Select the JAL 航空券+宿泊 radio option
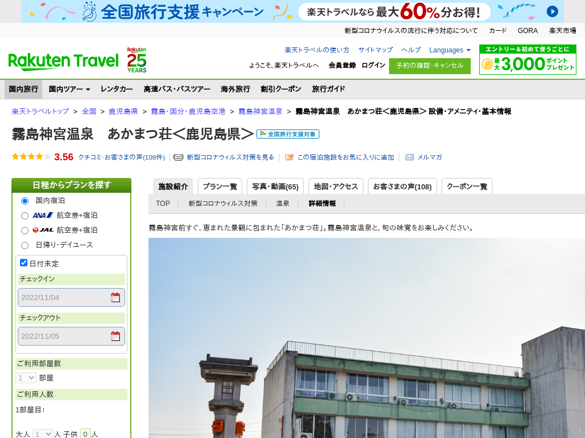 tap(25, 230)
